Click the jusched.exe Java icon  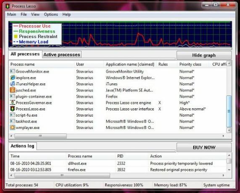[x=13, y=90]
